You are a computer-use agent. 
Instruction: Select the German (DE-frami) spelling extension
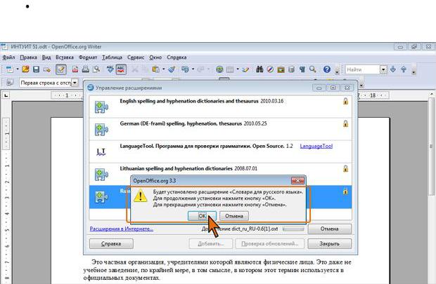tap(220, 129)
